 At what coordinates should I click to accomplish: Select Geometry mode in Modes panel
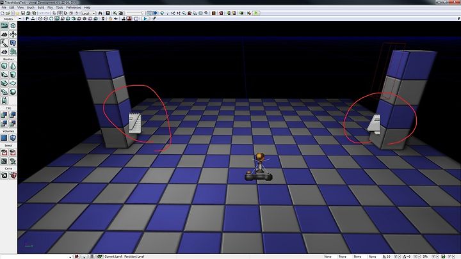(13, 26)
